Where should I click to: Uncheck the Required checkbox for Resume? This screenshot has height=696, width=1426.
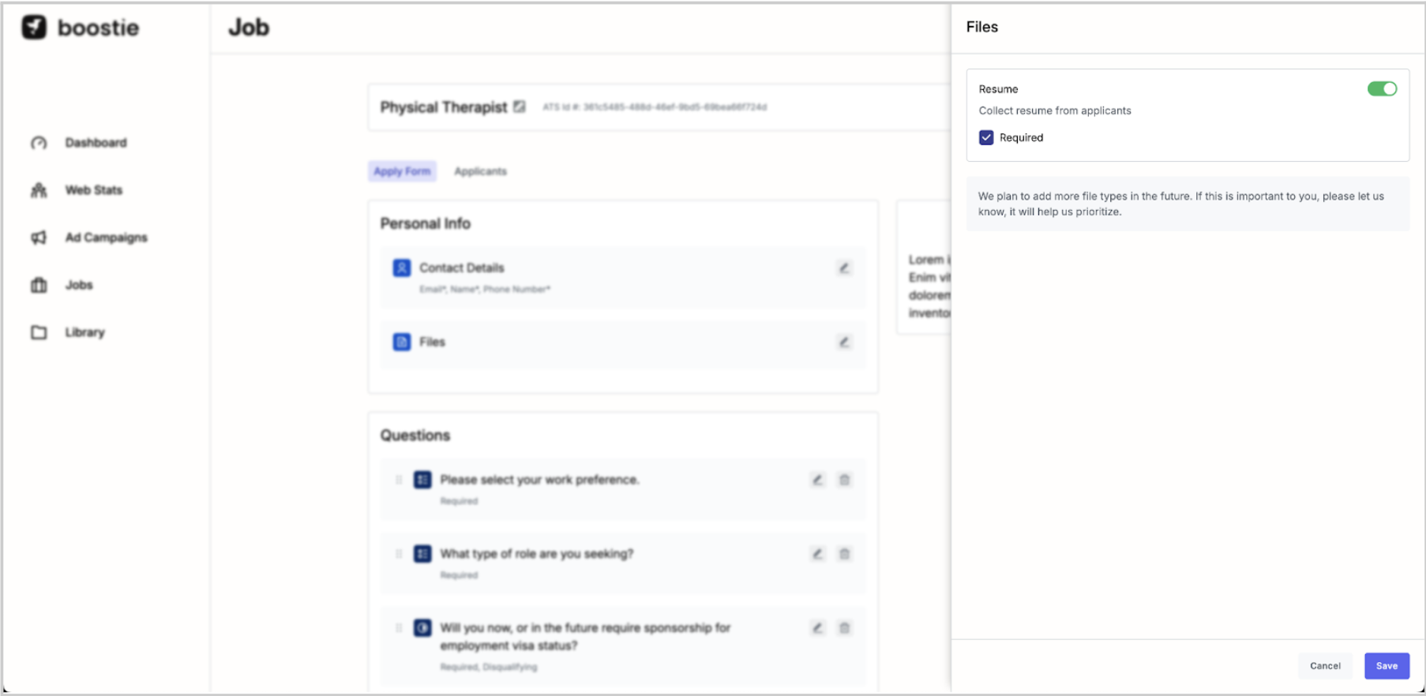[986, 137]
